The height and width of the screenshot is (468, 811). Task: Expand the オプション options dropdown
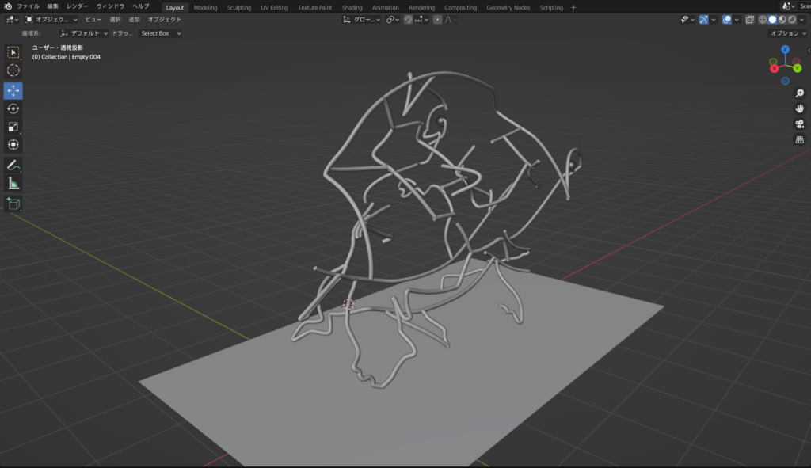pyautogui.click(x=788, y=33)
